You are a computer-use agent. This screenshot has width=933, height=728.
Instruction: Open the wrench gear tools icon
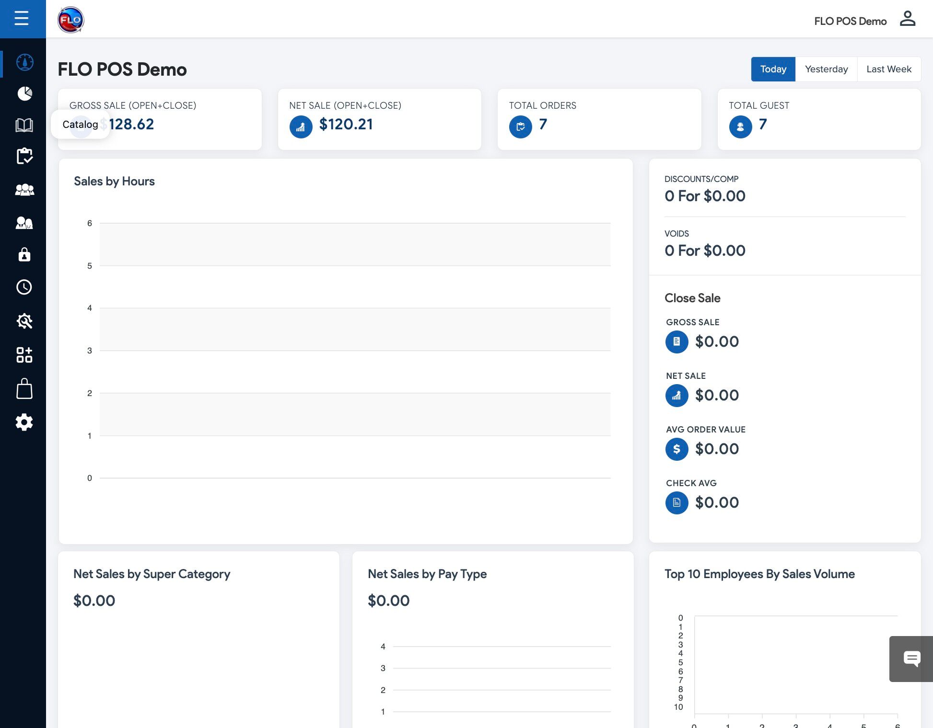point(24,321)
